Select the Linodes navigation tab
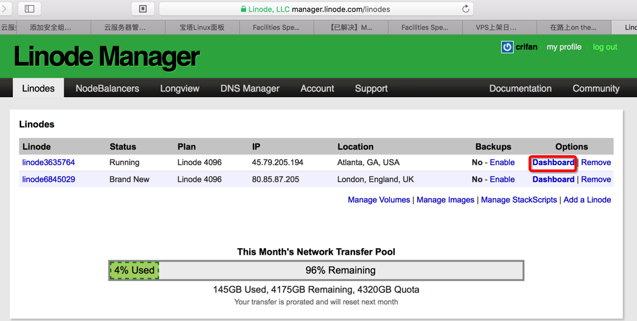Image resolution: width=637 pixels, height=321 pixels. pyautogui.click(x=38, y=88)
